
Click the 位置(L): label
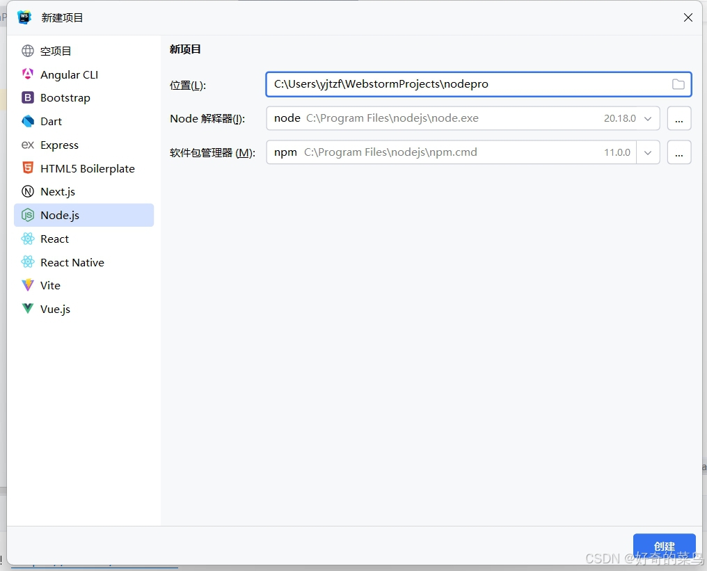click(188, 85)
